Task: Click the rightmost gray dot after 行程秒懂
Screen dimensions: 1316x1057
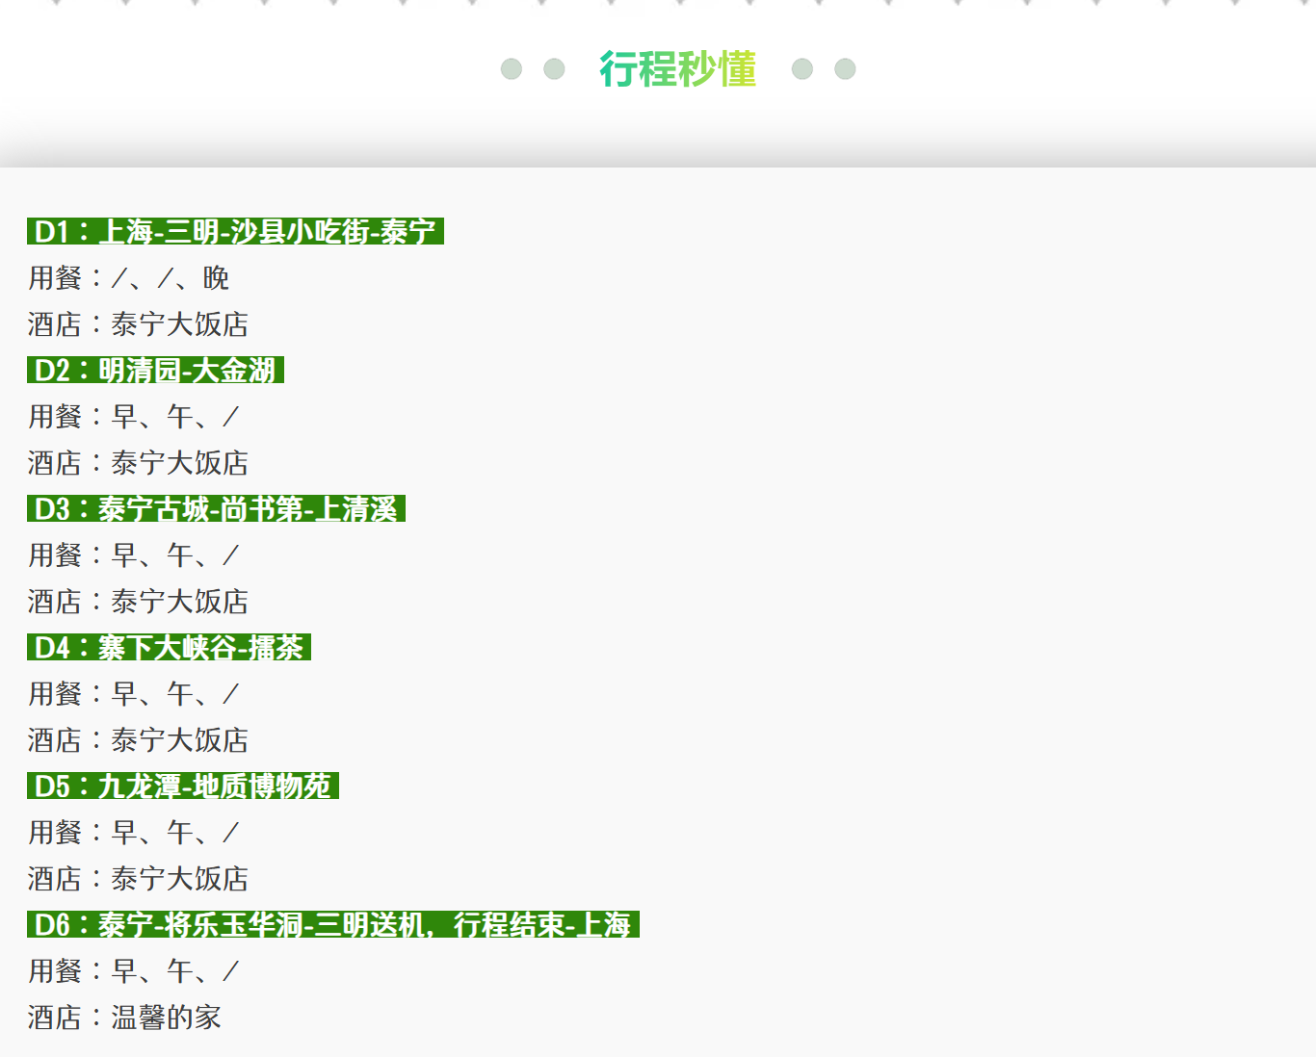Action: point(845,69)
